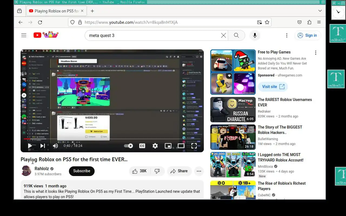The image size is (346, 216).
Task: Open Free to Play Games ad thumbnail
Action: [x=233, y=72]
